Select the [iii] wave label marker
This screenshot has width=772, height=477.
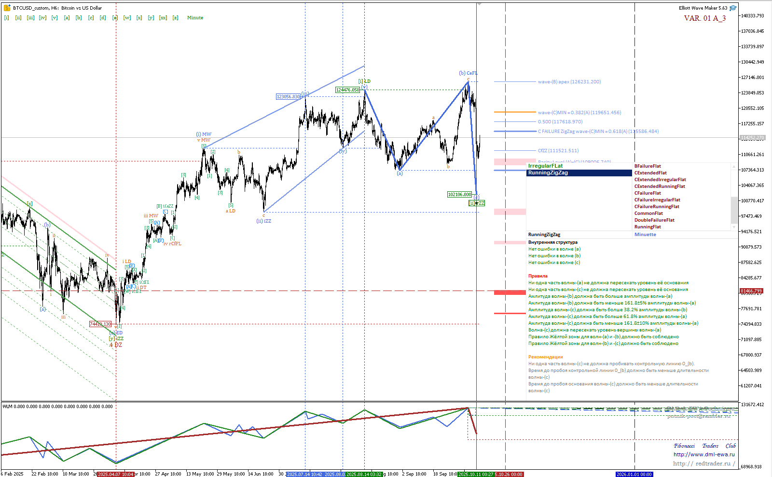pyautogui.click(x=30, y=18)
